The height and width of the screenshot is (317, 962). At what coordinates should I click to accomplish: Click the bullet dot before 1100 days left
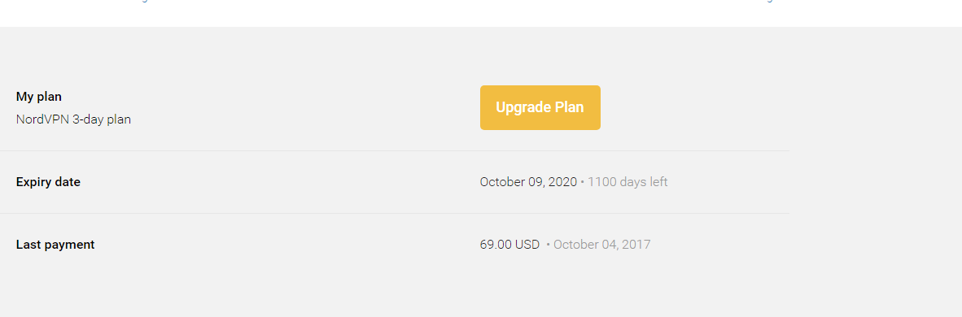pyautogui.click(x=582, y=183)
